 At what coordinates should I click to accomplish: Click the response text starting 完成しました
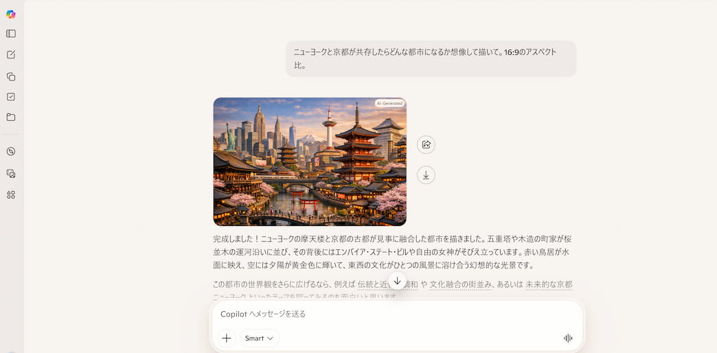[x=392, y=253]
